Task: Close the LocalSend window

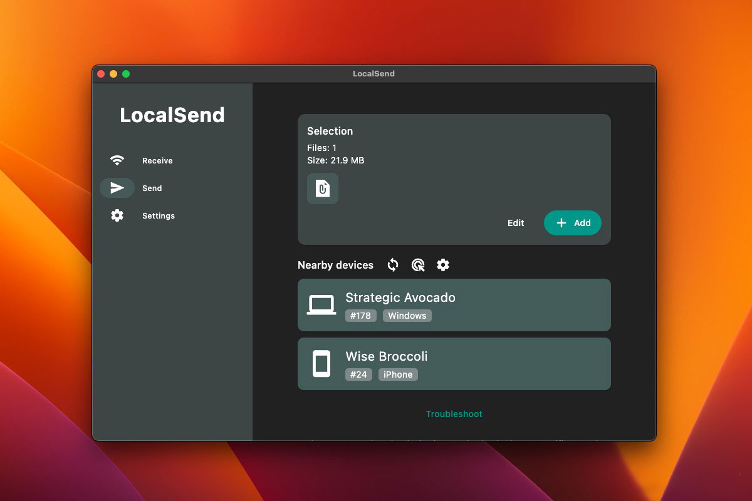Action: [x=101, y=74]
